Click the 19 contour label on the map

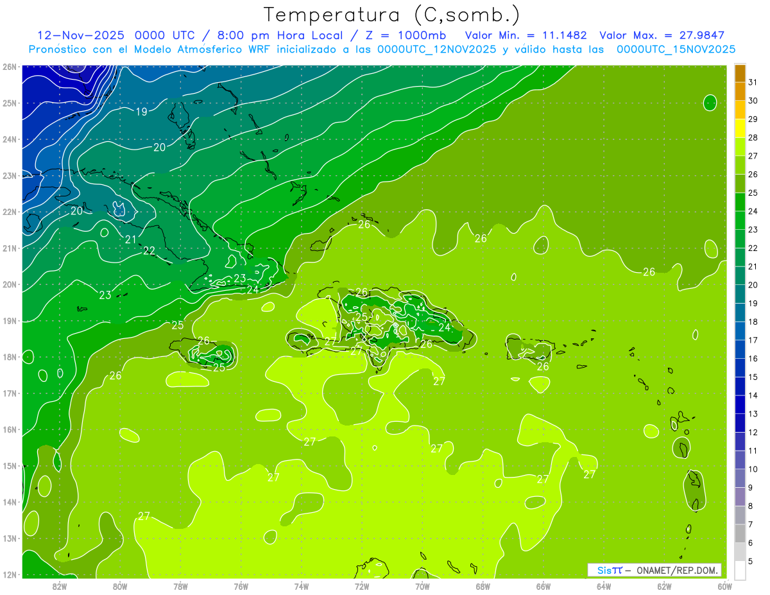point(141,112)
